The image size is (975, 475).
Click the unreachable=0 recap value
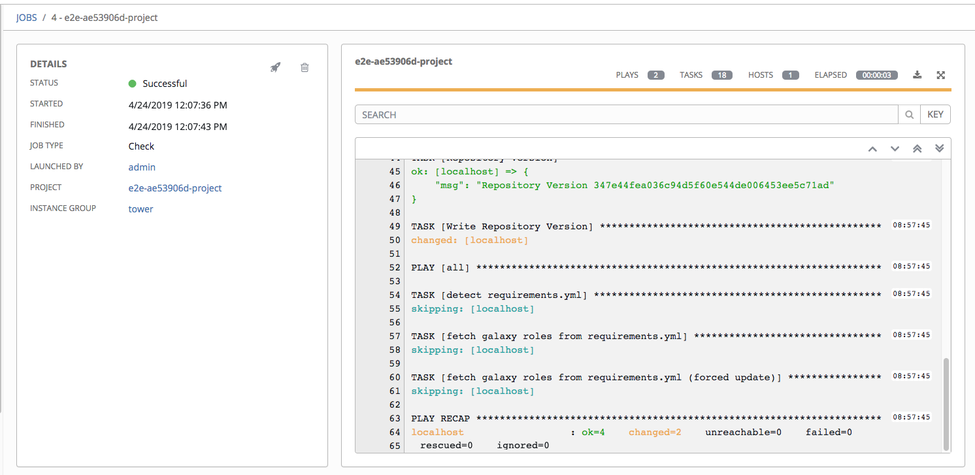tap(743, 433)
